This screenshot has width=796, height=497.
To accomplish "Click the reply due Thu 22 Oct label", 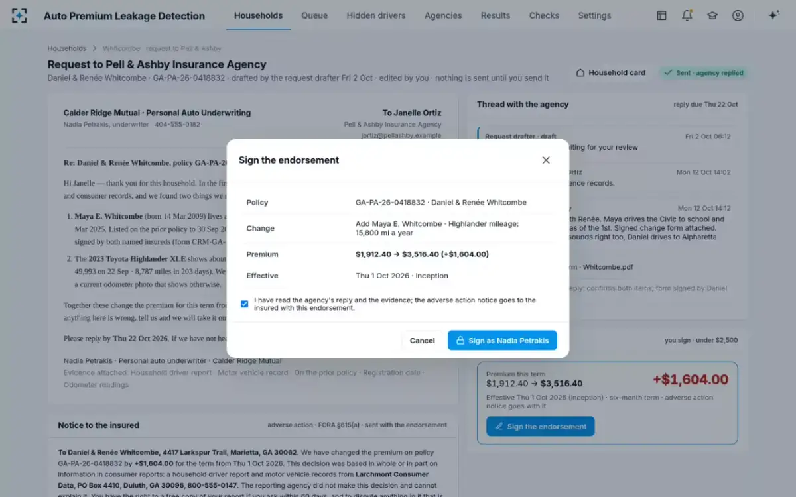I will [x=705, y=105].
